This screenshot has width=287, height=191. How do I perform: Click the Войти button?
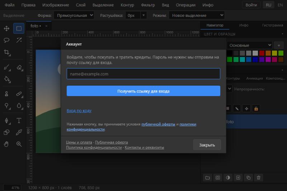click(251, 5)
